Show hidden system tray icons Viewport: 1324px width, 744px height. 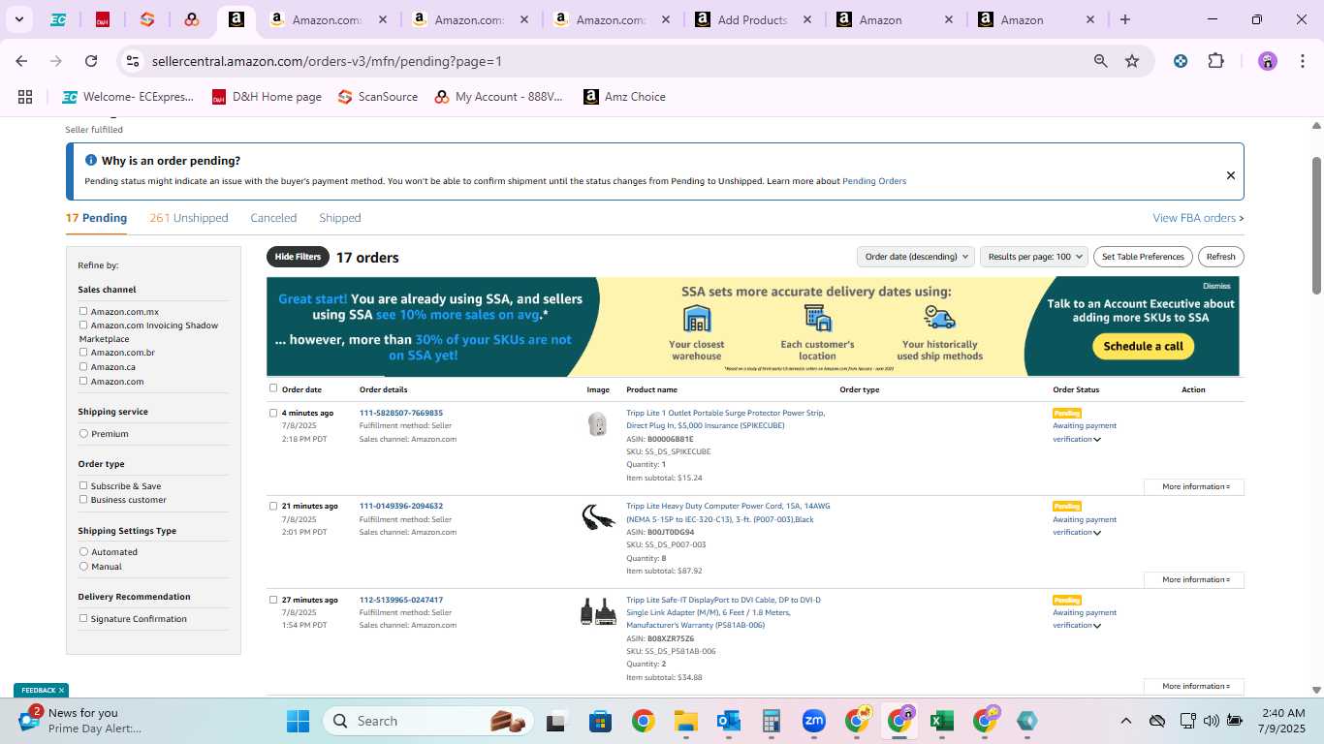(1125, 721)
